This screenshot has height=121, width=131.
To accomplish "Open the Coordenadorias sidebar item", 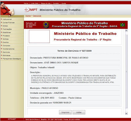I will (x=12, y=49).
